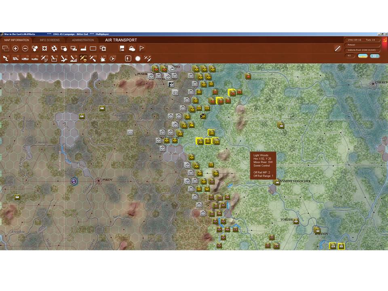Select the VYSHNY VOLOCHEK unit counter
Viewport: 388px width, 291px height.
pyautogui.click(x=277, y=182)
